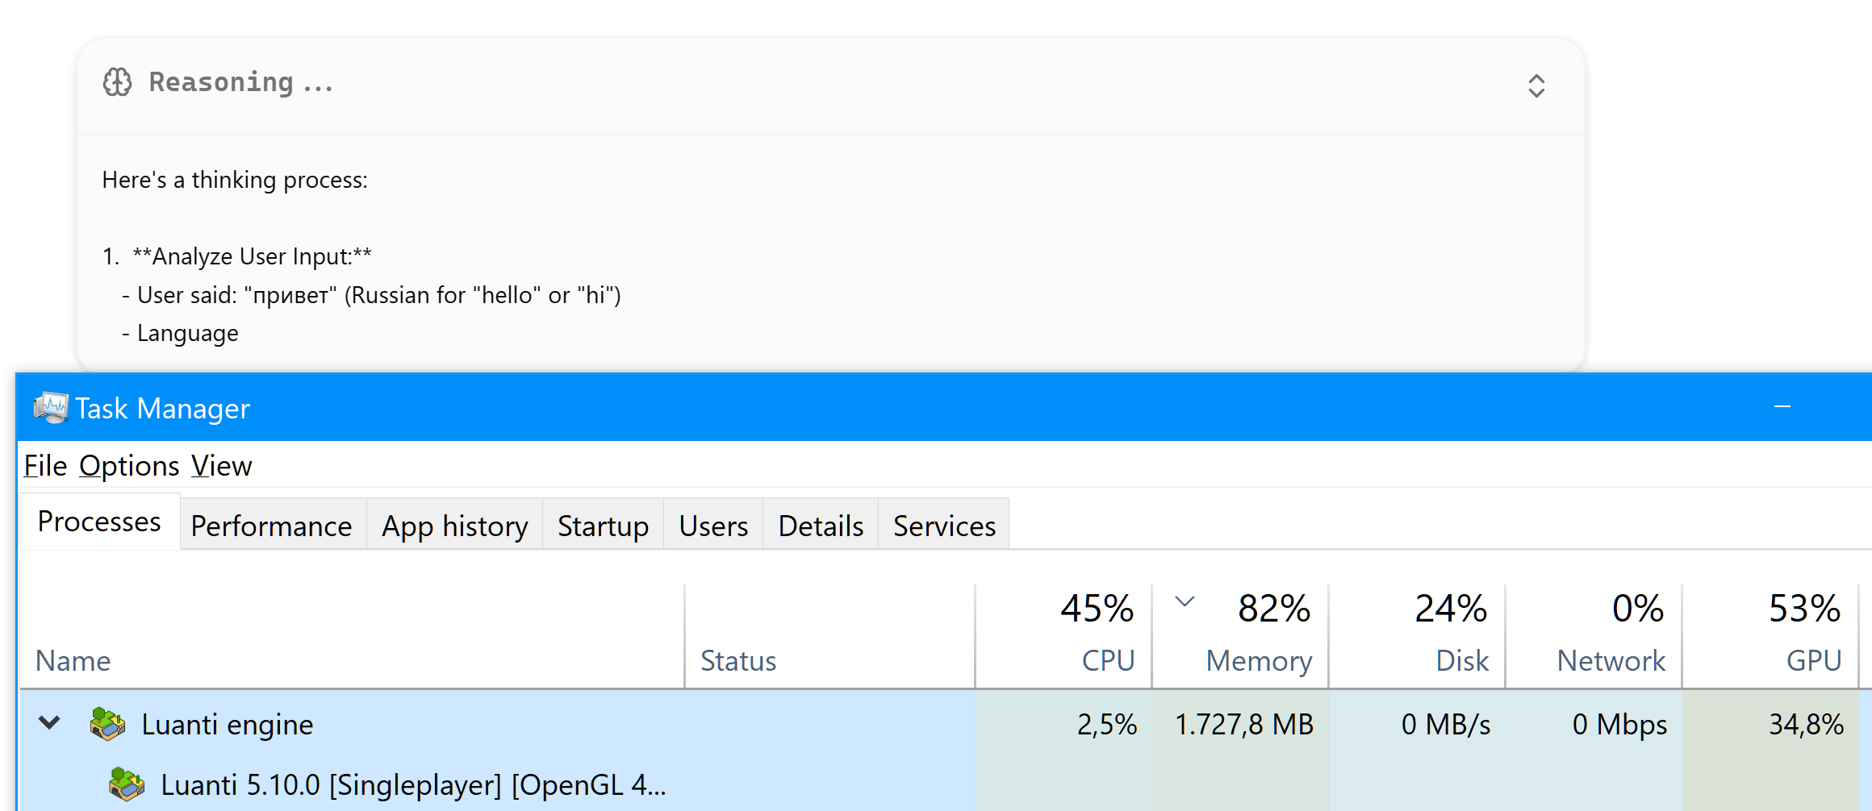Click the Task Manager title bar icon
Image resolution: width=1872 pixels, height=811 pixels.
point(50,408)
